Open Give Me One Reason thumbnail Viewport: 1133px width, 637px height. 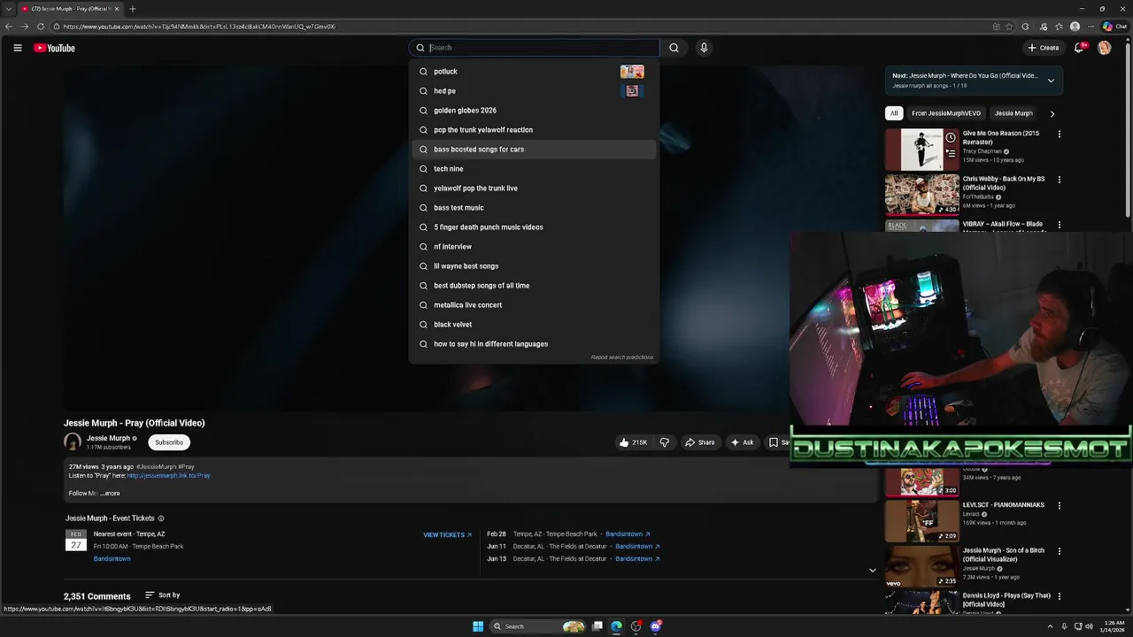[922, 150]
